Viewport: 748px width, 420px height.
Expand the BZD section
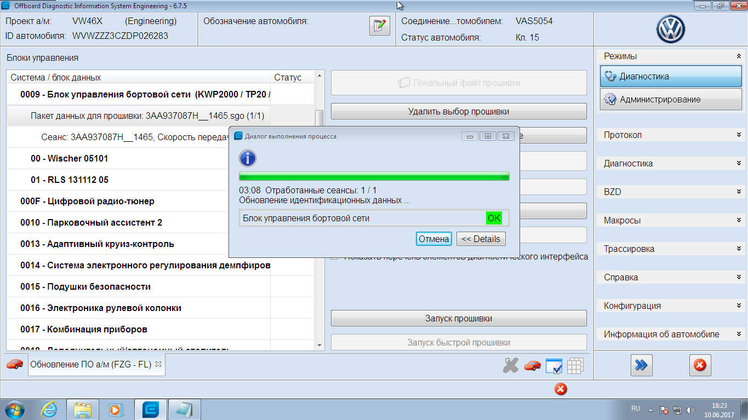pos(739,192)
